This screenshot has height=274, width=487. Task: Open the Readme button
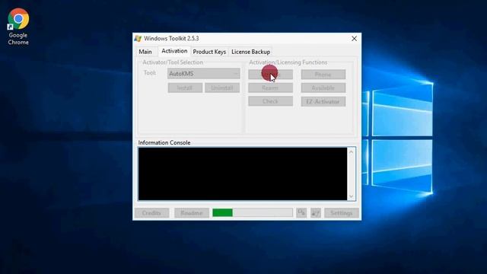[192, 213]
